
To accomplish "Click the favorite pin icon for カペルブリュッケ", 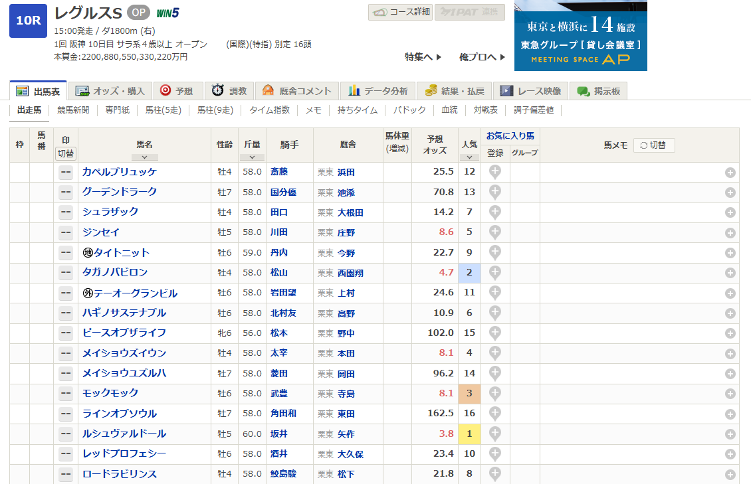I will tap(495, 172).
